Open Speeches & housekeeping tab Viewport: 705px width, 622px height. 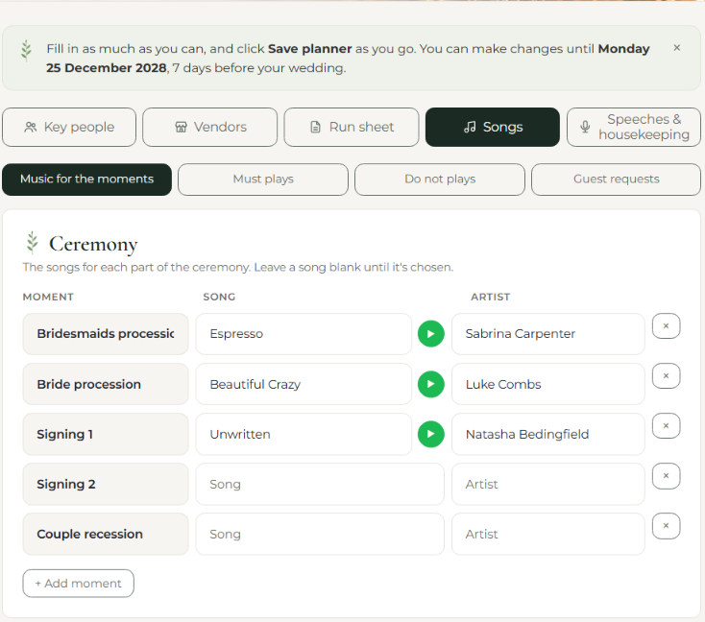click(x=634, y=128)
